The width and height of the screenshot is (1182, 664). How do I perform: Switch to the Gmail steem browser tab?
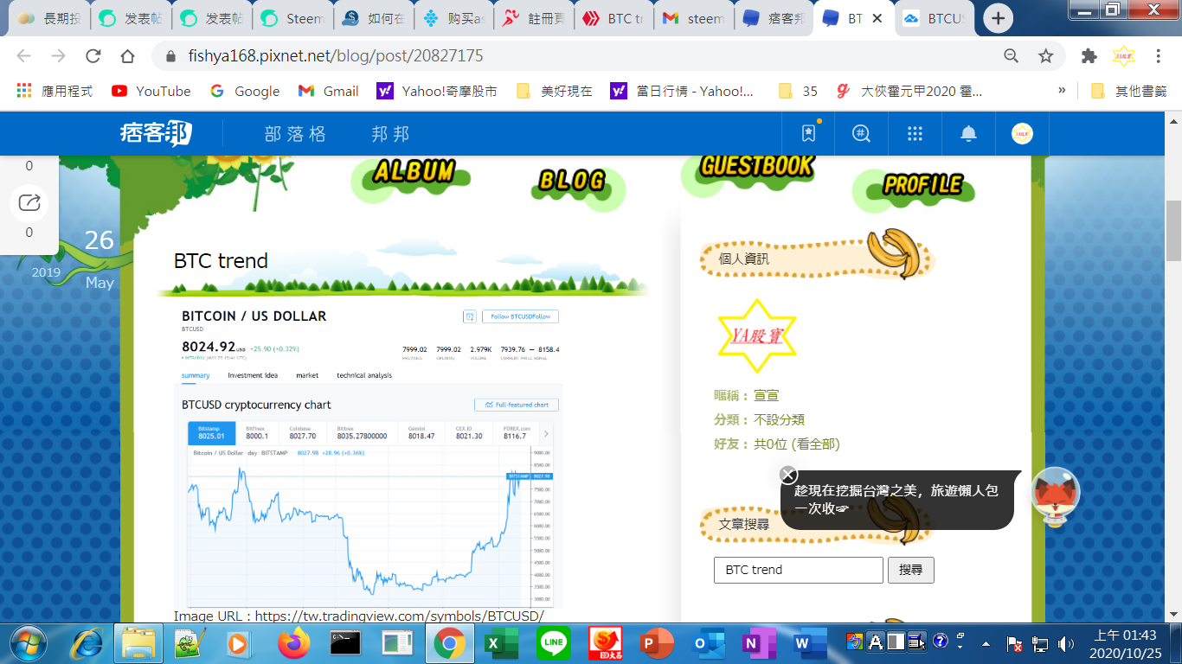click(693, 18)
